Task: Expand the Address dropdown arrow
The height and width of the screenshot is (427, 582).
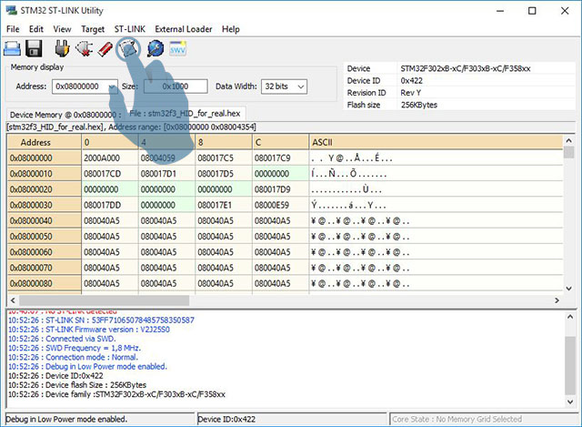Action: pyautogui.click(x=111, y=86)
